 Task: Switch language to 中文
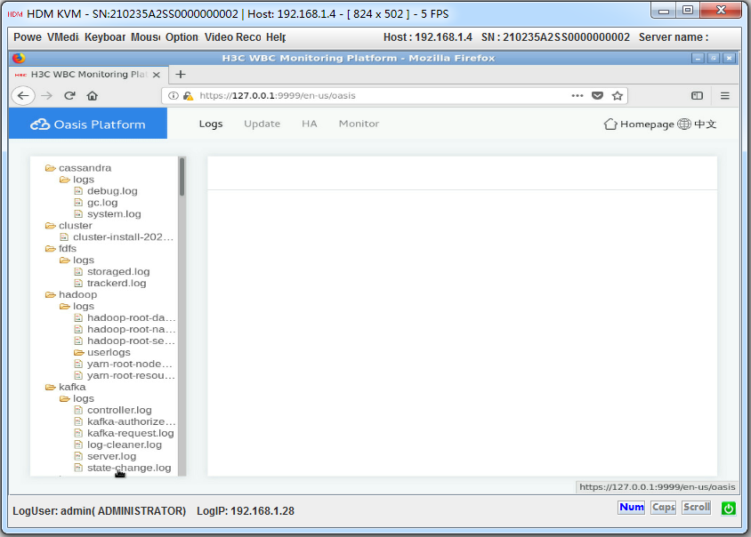click(x=705, y=124)
